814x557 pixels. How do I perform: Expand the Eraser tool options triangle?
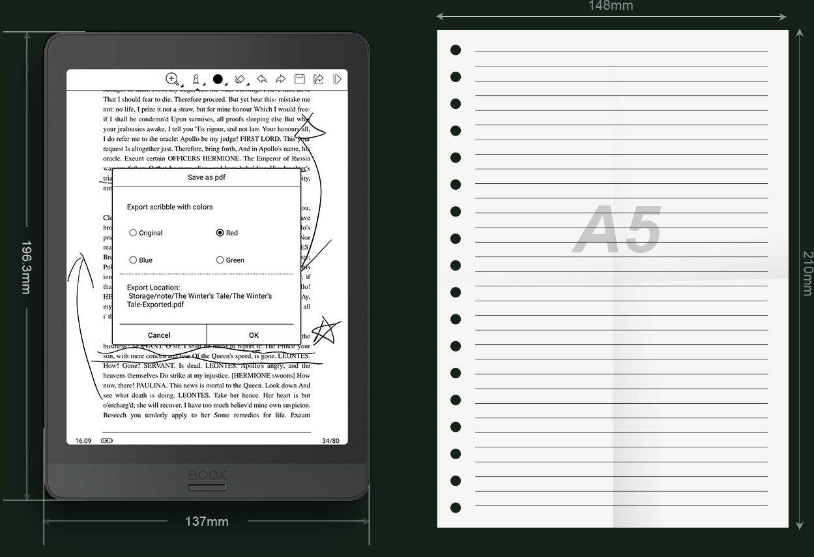pyautogui.click(x=248, y=85)
